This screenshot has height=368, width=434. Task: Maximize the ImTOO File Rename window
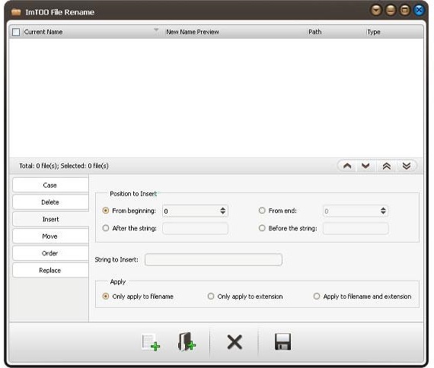404,10
